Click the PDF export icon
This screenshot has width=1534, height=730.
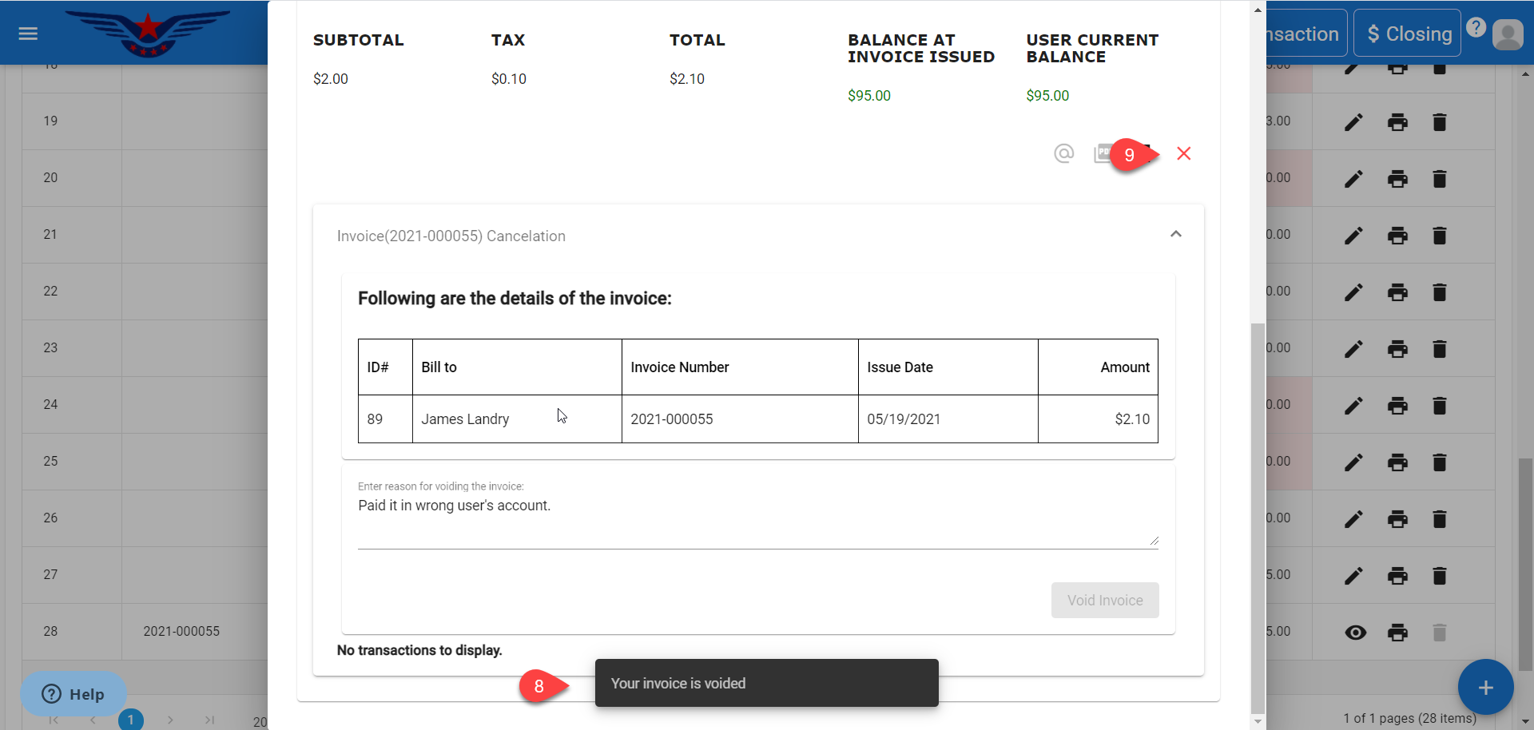pyautogui.click(x=1102, y=153)
